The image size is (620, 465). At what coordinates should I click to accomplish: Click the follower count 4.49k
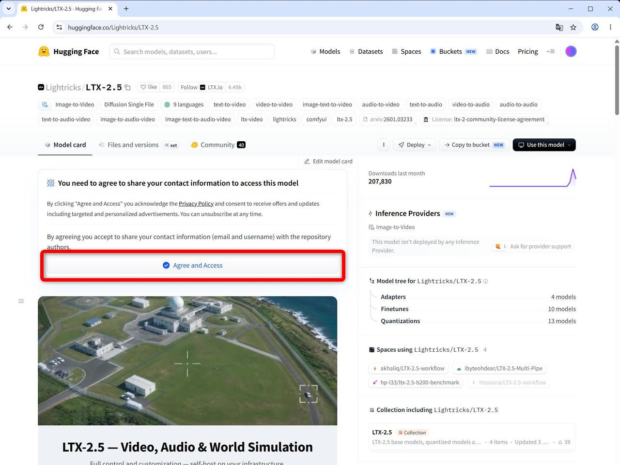click(235, 87)
